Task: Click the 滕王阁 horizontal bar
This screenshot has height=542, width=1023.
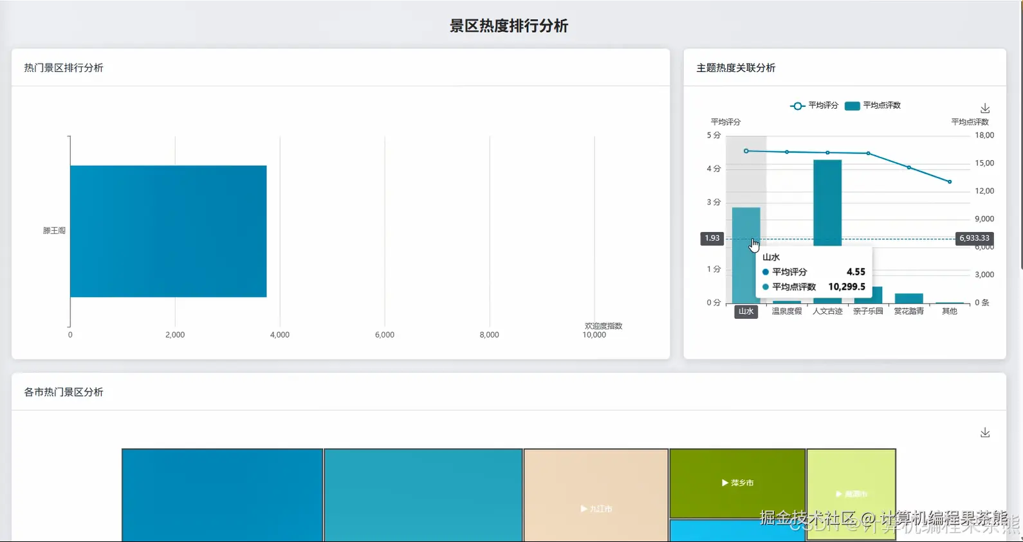Action: (169, 231)
